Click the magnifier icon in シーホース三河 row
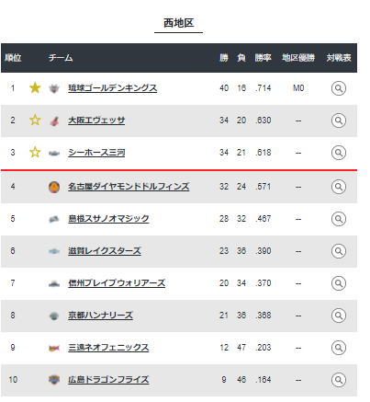370x402 pixels. point(339,153)
